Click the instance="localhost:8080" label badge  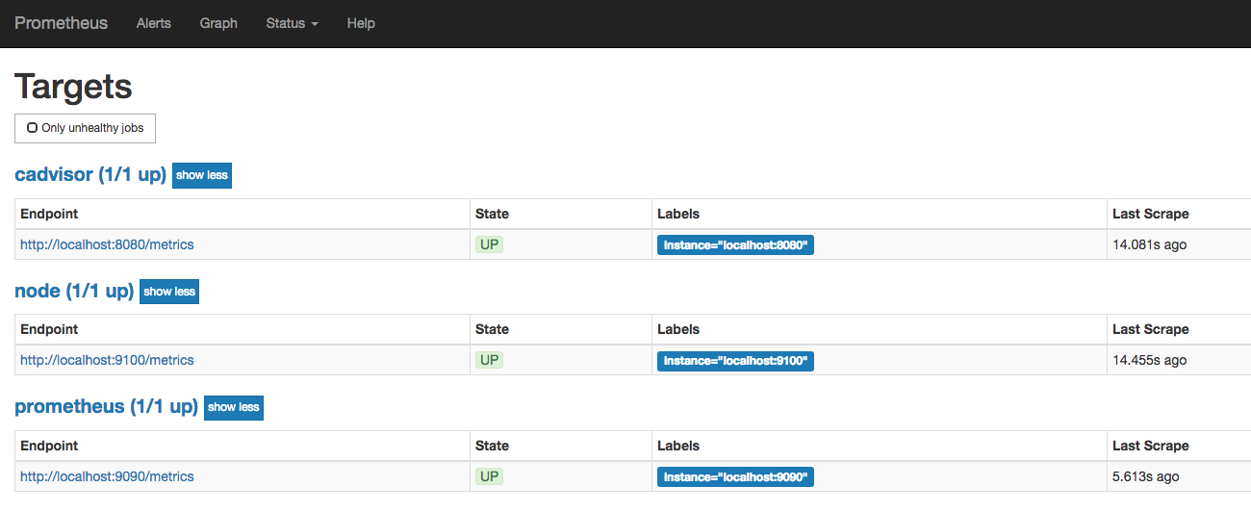pyautogui.click(x=735, y=245)
